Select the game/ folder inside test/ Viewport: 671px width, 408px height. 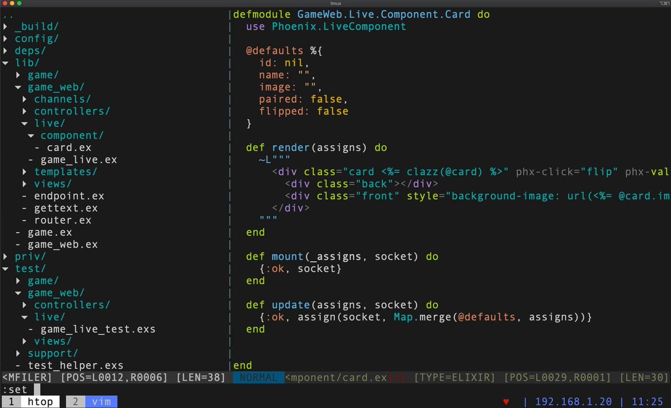click(x=43, y=281)
